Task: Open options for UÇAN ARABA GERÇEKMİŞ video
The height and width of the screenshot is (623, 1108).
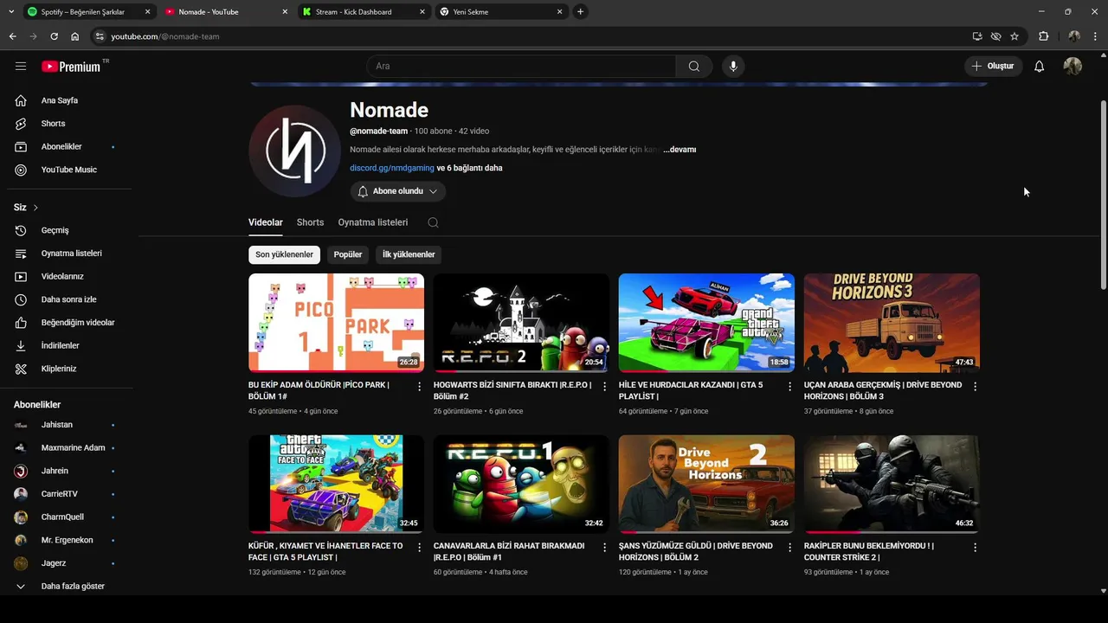Action: tap(975, 387)
